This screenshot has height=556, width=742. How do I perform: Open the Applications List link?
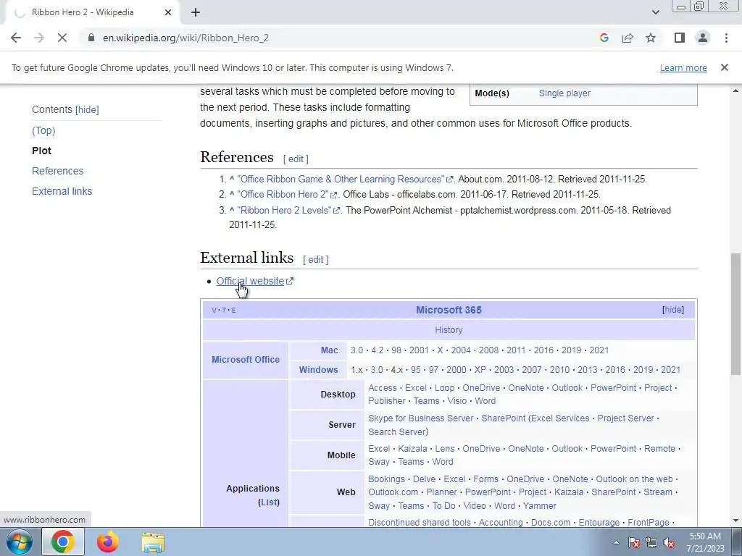click(269, 502)
